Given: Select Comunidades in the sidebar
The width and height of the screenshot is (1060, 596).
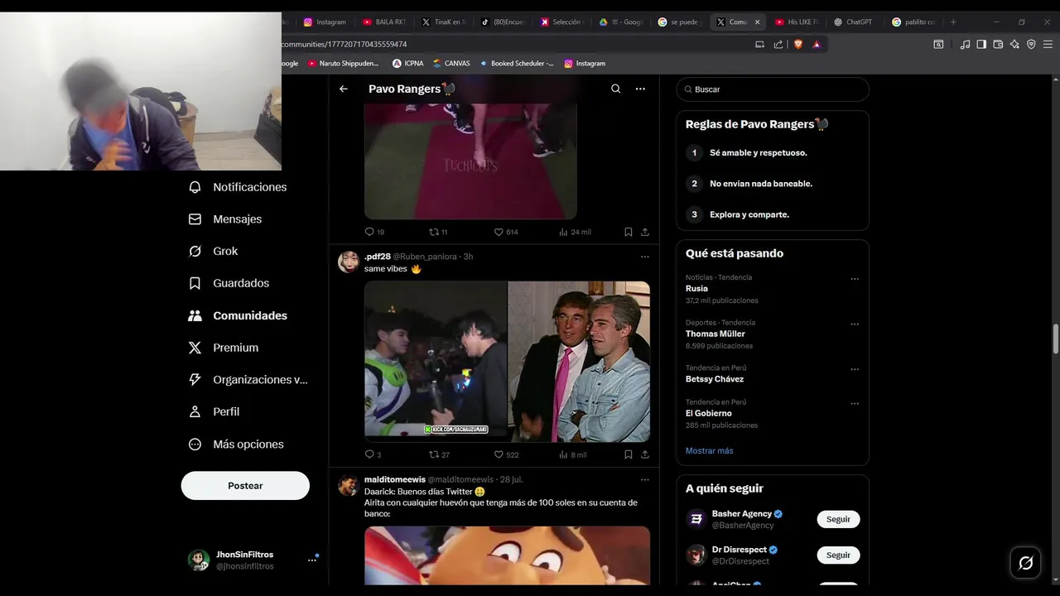Looking at the screenshot, I should coord(238,315).
